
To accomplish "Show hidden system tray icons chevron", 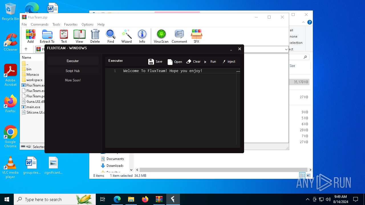I will point(307,199).
